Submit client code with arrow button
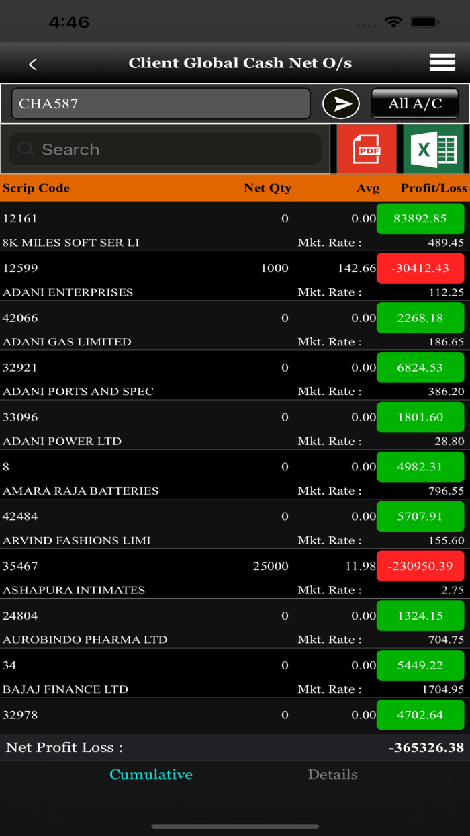470x836 pixels. point(341,103)
